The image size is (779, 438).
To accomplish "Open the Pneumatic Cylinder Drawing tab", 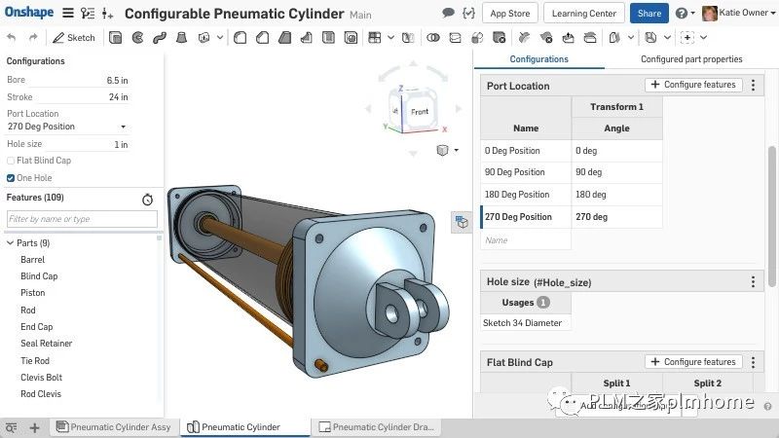I will click(377, 427).
